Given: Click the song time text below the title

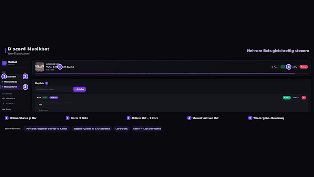Looking at the screenshot, I should (x=50, y=70).
